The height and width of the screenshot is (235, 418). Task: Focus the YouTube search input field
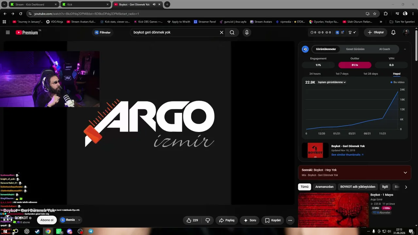[x=175, y=32]
